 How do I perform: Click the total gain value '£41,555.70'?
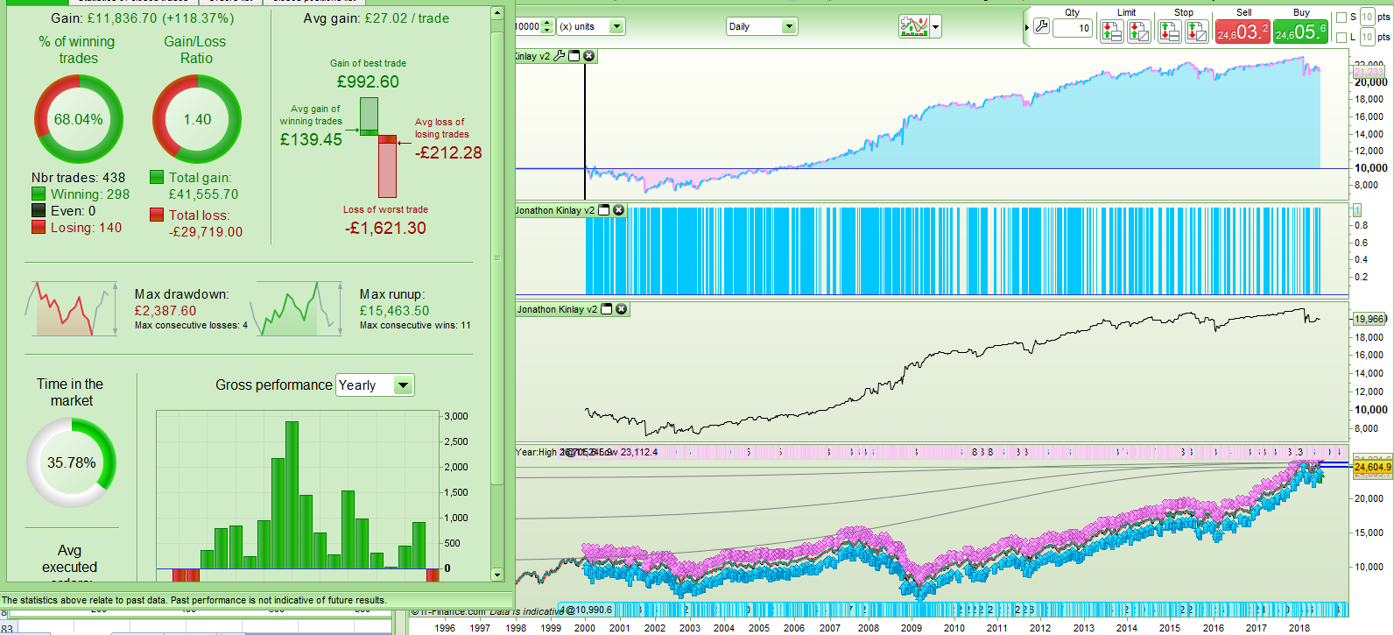203,194
